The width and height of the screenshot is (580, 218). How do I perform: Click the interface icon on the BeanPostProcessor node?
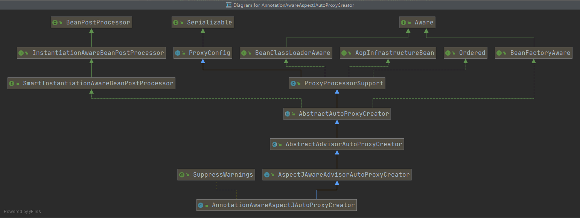(x=55, y=23)
